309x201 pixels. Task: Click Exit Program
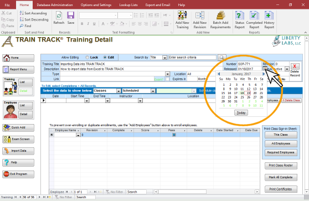click(18, 174)
